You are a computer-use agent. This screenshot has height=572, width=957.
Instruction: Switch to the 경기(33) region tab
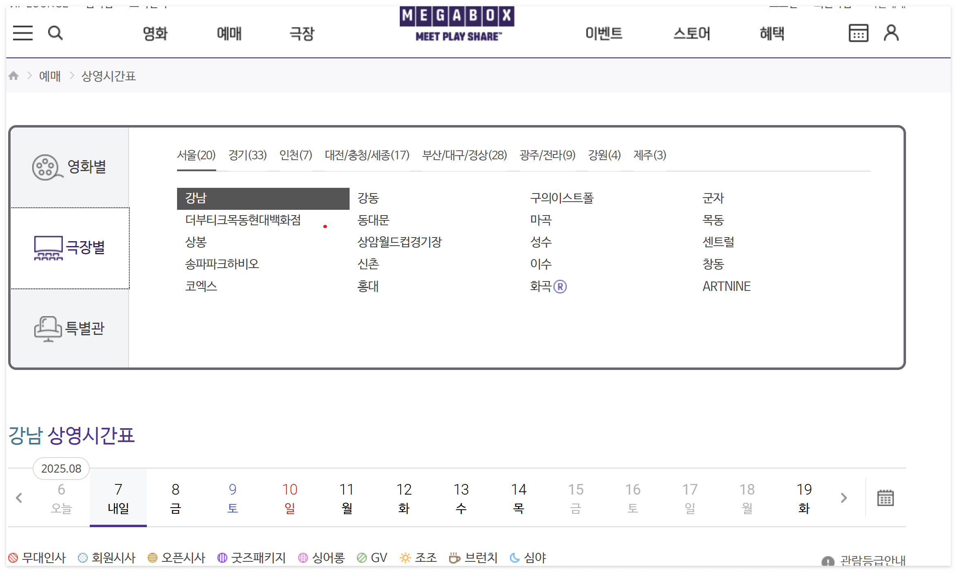(247, 155)
